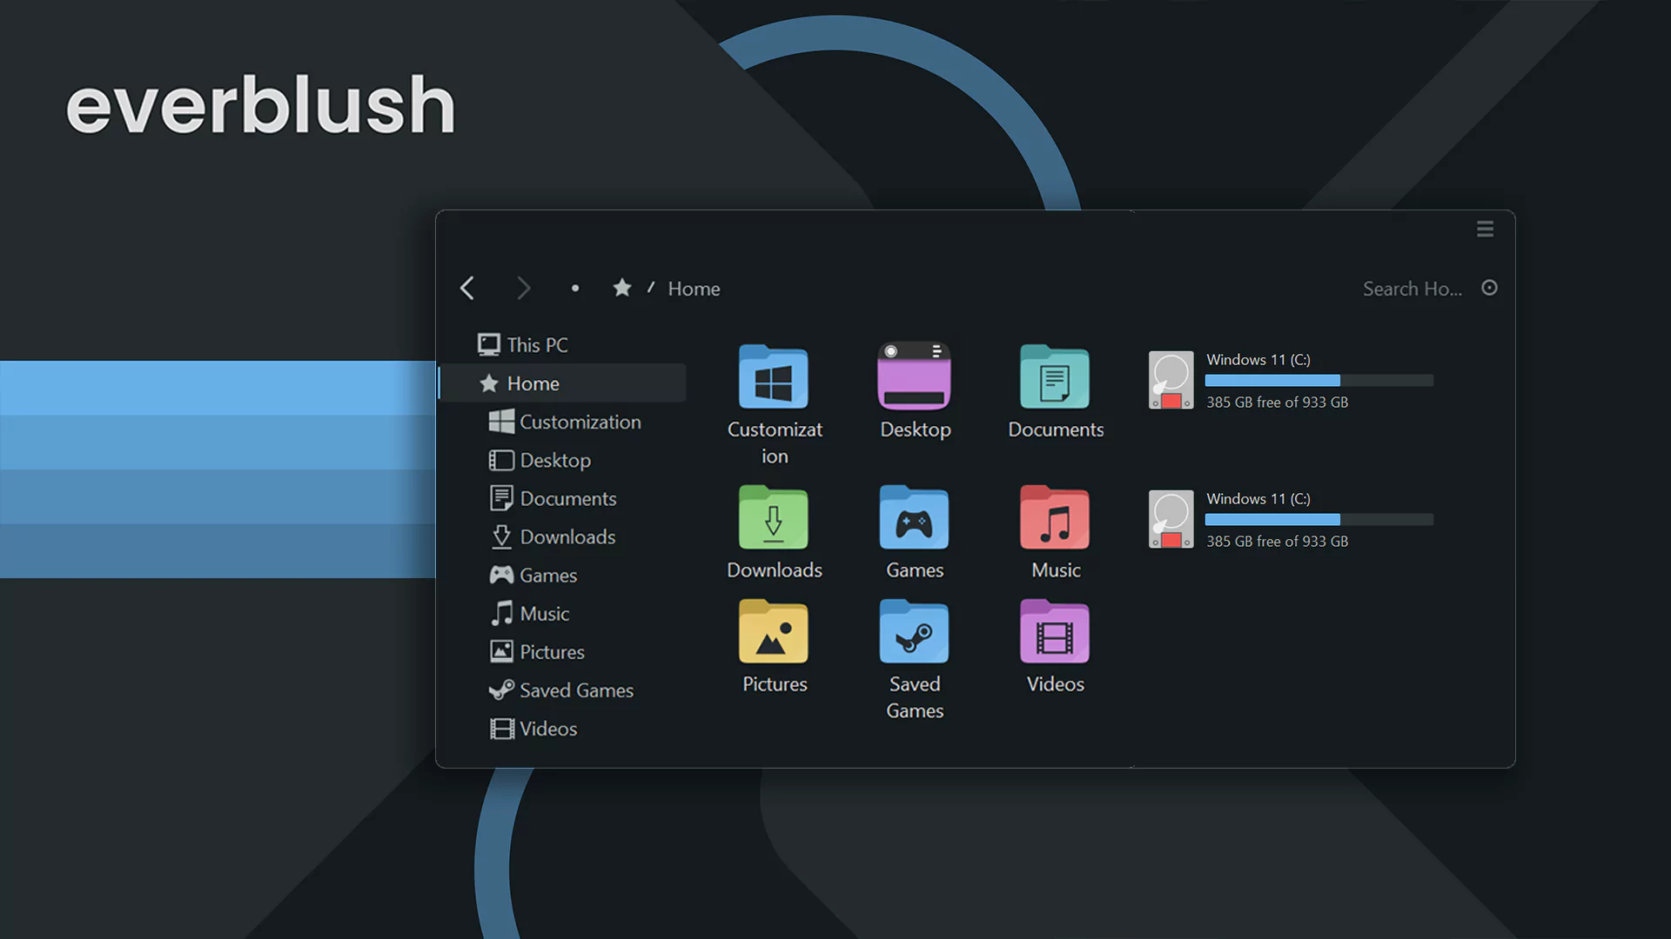
Task: Open the purple Videos folder icon
Action: (x=1054, y=633)
